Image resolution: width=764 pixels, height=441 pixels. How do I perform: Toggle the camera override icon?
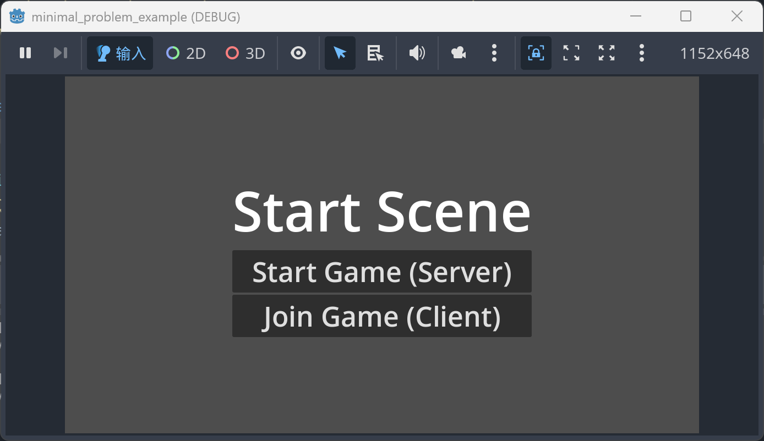click(x=459, y=53)
